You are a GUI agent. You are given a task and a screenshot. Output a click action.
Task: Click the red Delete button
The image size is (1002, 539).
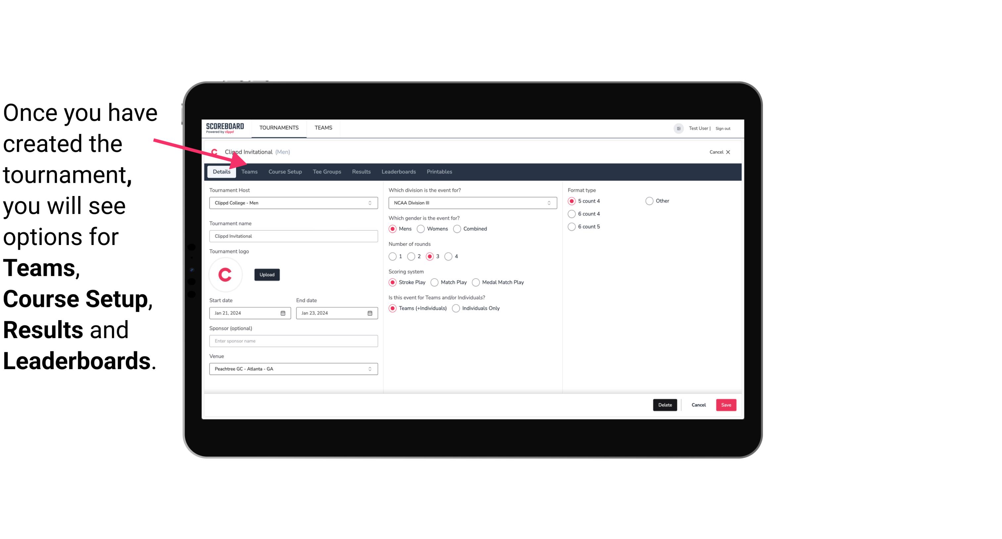pyautogui.click(x=664, y=404)
